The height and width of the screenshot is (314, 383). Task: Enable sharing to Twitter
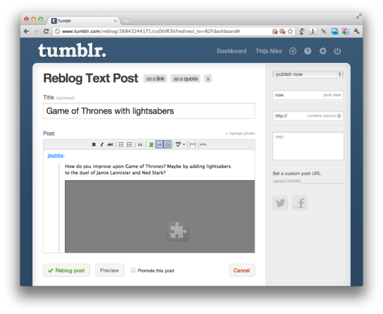point(280,203)
